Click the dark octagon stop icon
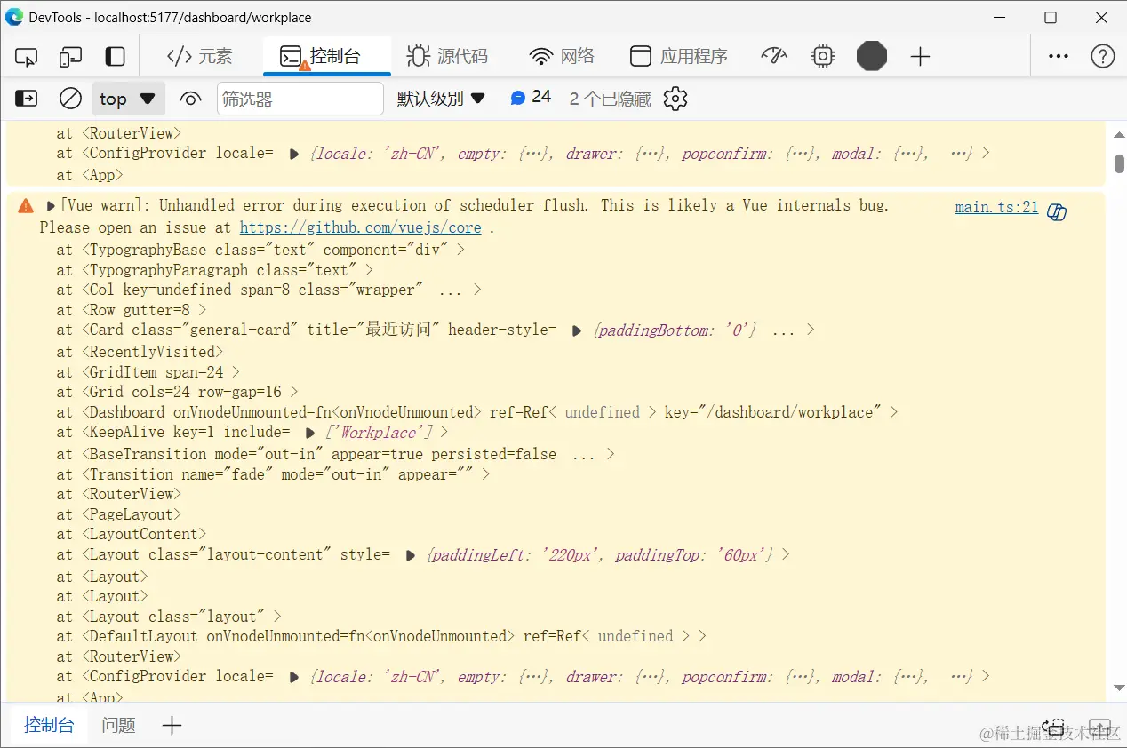The image size is (1127, 748). click(x=872, y=57)
